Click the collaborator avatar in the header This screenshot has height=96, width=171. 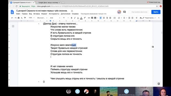(119, 12)
